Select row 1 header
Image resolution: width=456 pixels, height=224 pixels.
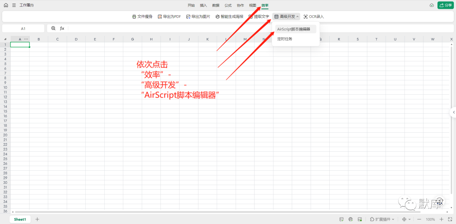[5, 44]
